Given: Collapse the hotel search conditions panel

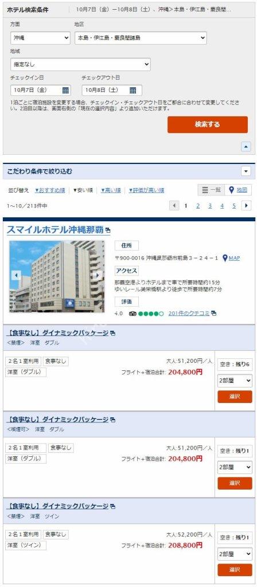Looking at the screenshot, I should coord(246,147).
